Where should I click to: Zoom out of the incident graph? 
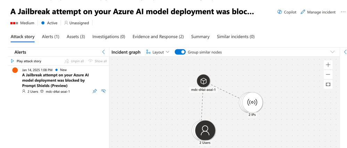pos(328,75)
